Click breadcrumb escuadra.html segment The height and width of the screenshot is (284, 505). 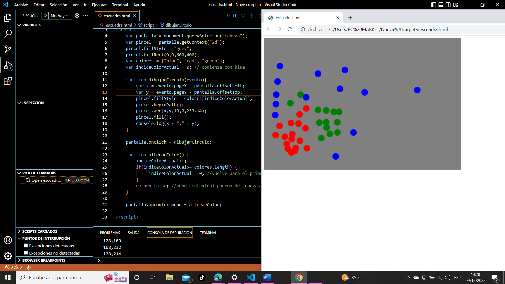coord(119,25)
